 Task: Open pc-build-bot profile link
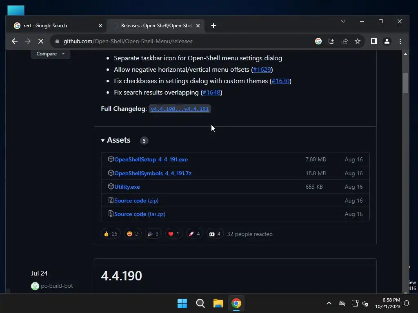(57, 286)
